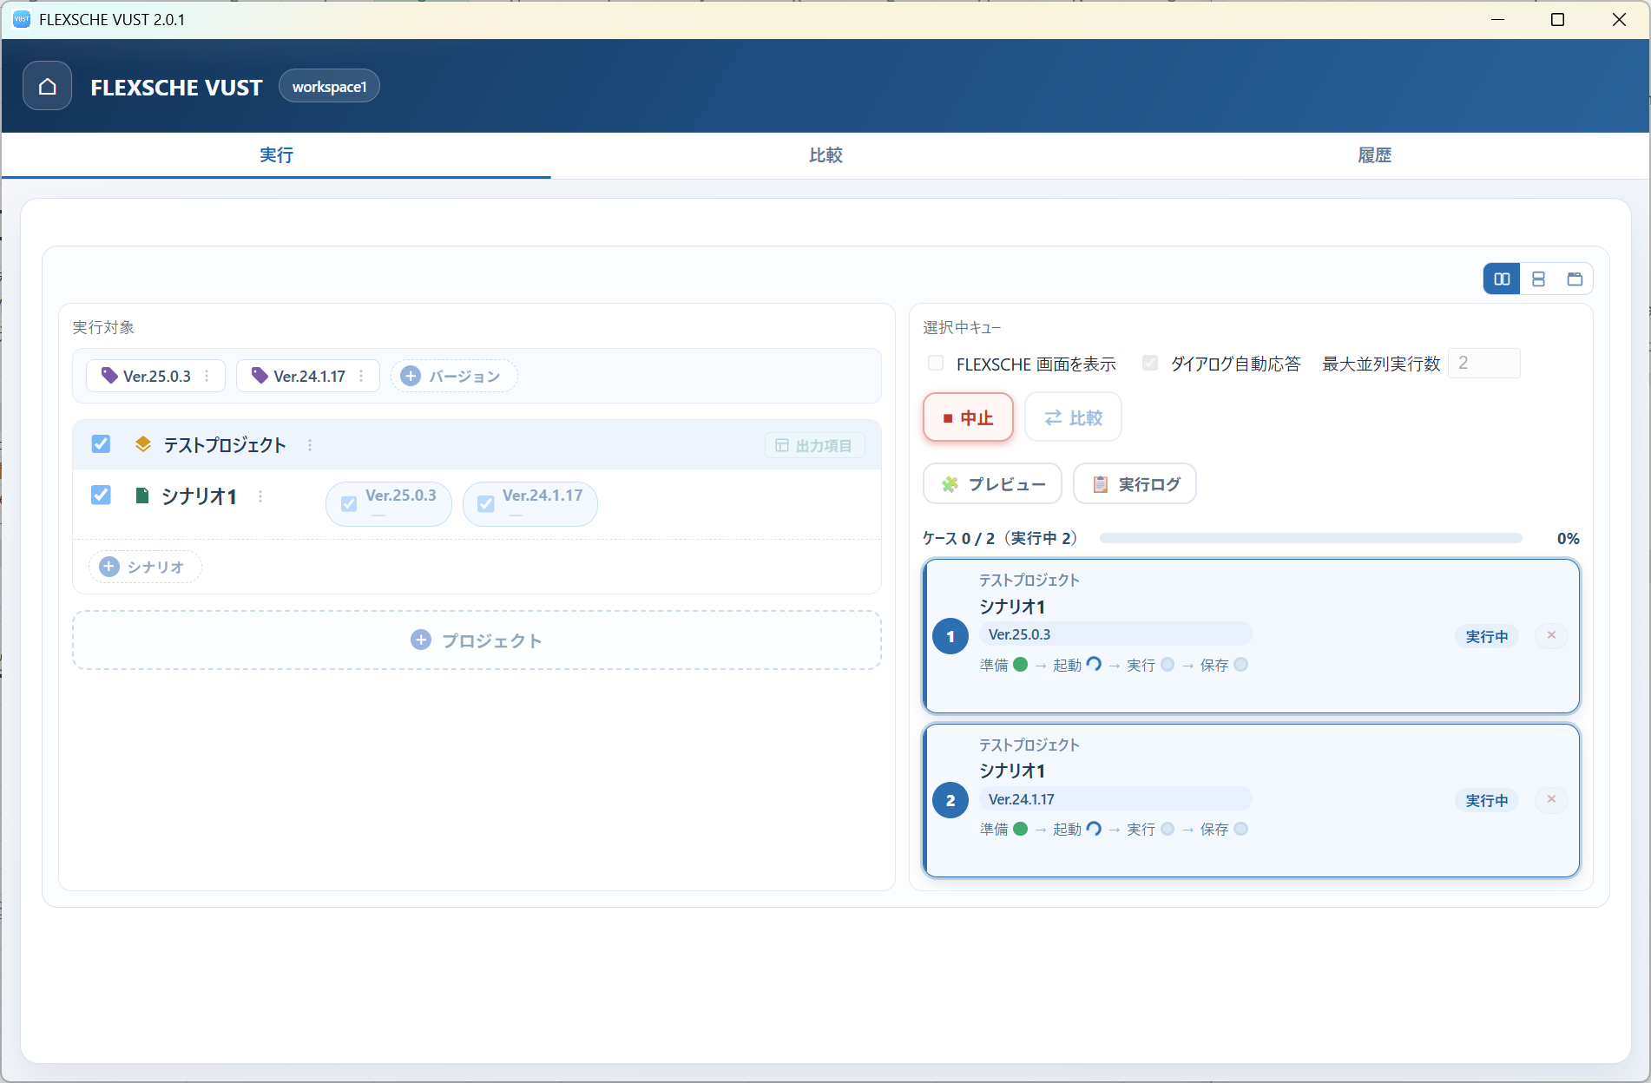
Task: Click the FLEXSCHE VUST app icon in title bar
Action: [22, 19]
